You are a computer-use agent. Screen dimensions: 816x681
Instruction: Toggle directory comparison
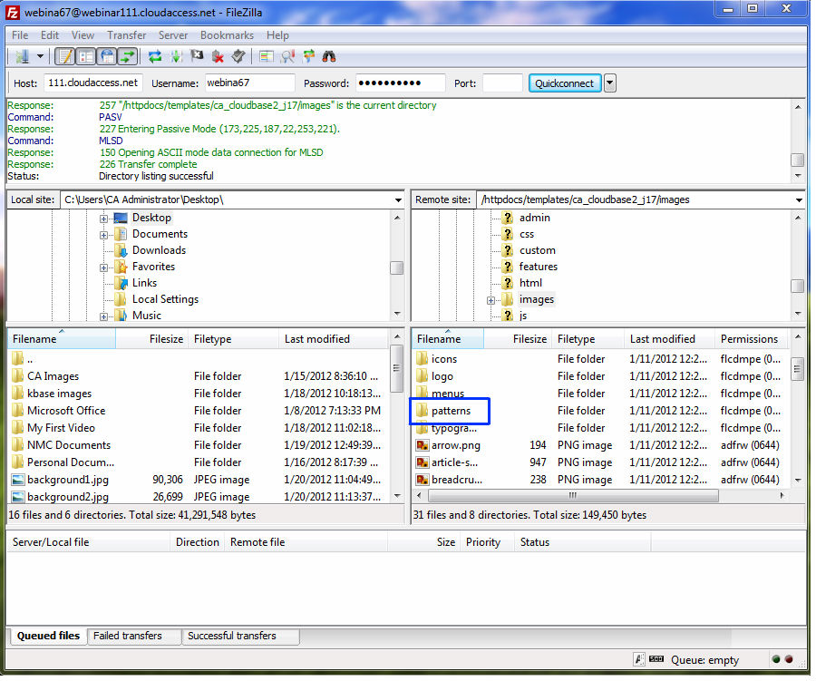coord(287,56)
